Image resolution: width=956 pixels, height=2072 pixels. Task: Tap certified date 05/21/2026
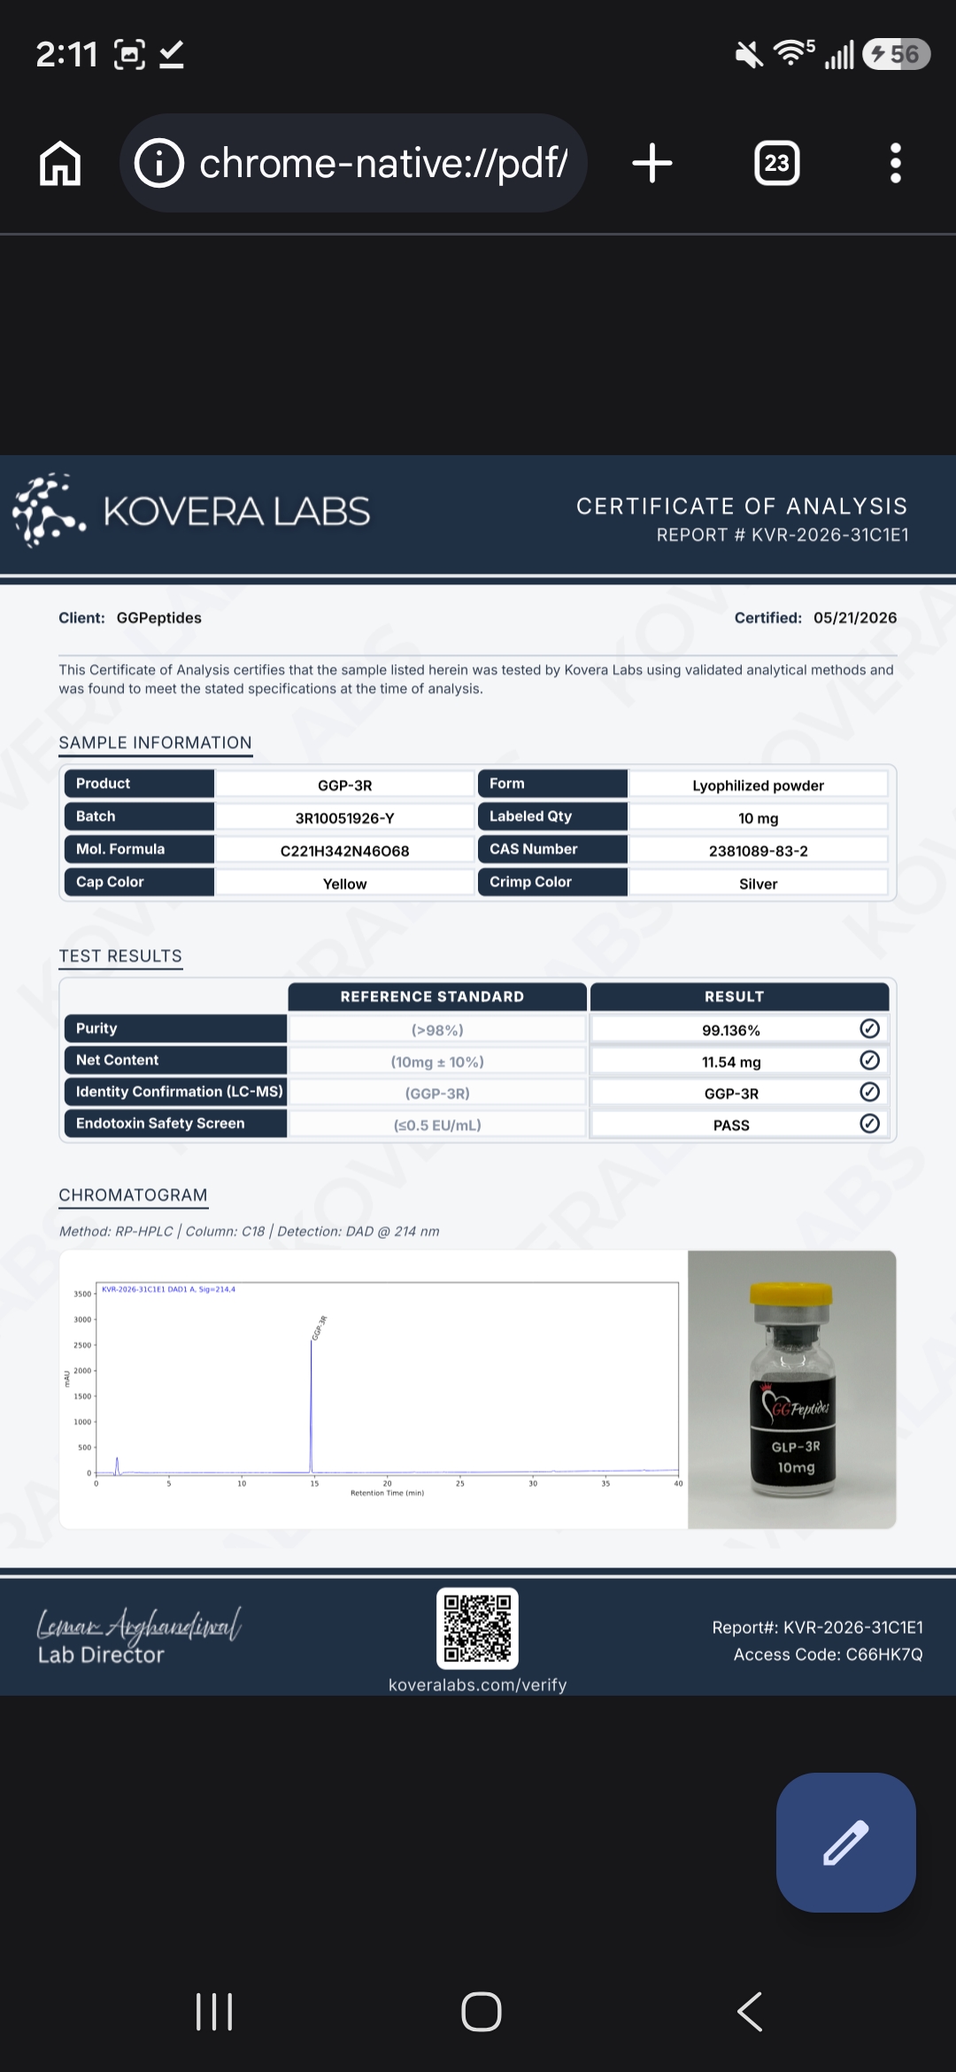coord(855,618)
